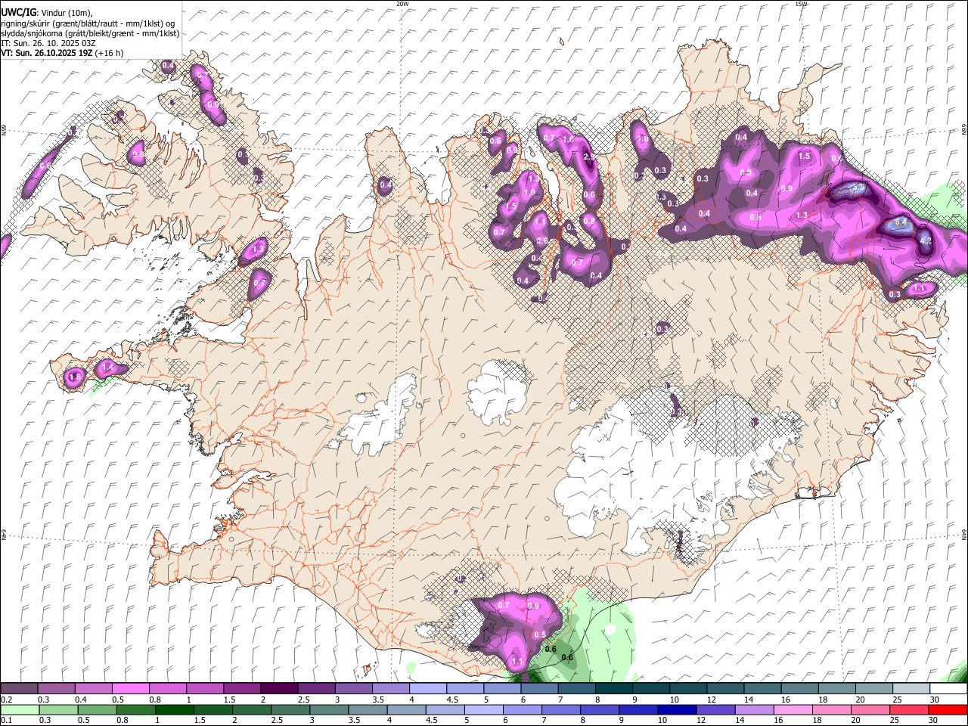Screen dimensions: 968x726
Task: Pick the swatch between 0.2 and 0.3 on purple scale
Action: tap(20, 689)
